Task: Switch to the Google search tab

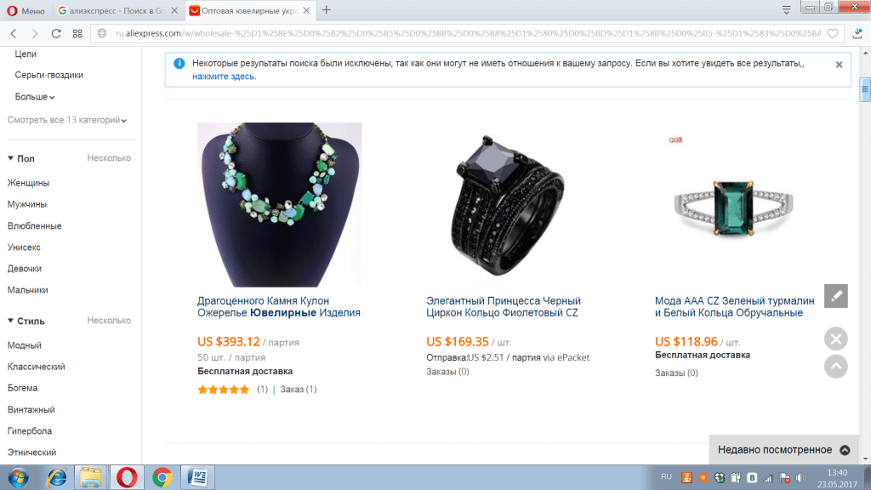Action: [x=118, y=10]
